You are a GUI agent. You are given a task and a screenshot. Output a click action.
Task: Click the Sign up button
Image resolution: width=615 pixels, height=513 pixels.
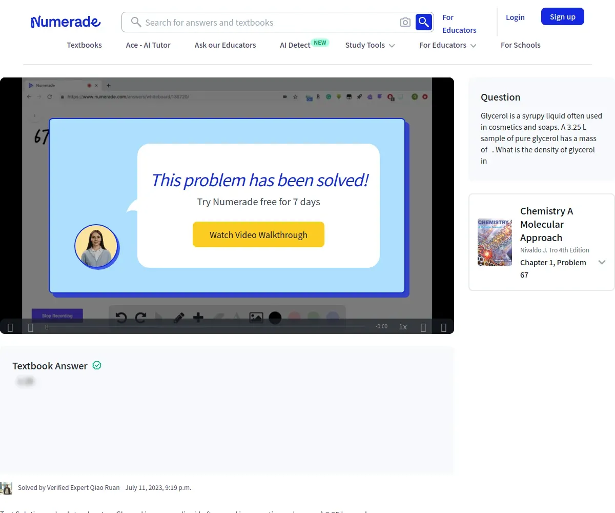pyautogui.click(x=563, y=16)
